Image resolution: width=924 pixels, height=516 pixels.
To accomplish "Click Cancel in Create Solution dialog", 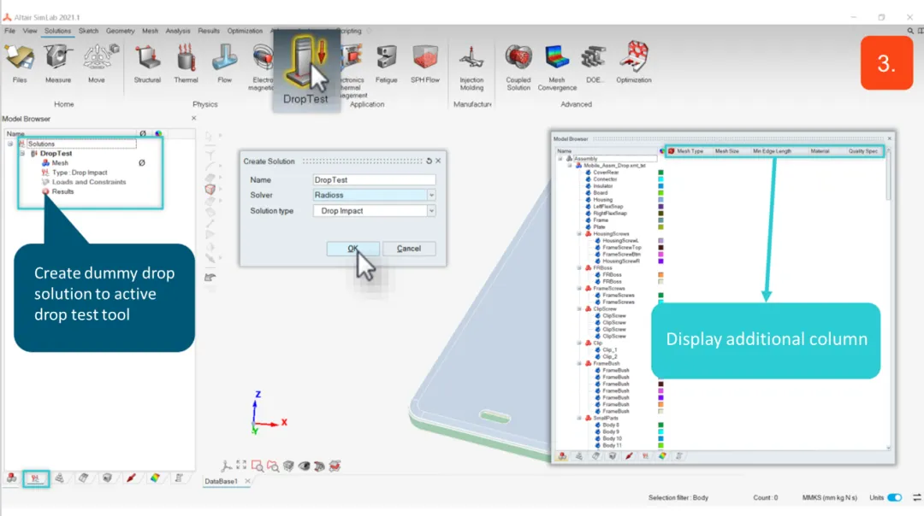I will [x=409, y=249].
